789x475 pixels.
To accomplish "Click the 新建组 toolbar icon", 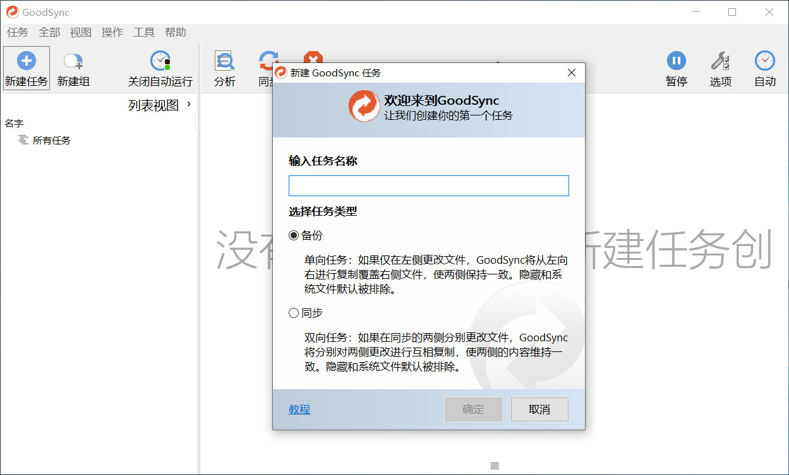I will pyautogui.click(x=73, y=61).
